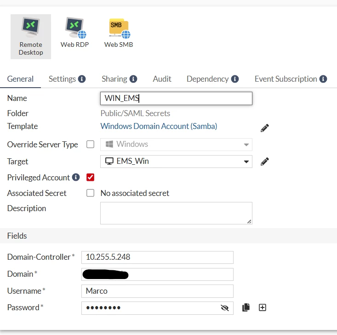Image resolution: width=337 pixels, height=335 pixels.
Task: Focus the Name field containing WIN_EMS
Action: pos(176,99)
